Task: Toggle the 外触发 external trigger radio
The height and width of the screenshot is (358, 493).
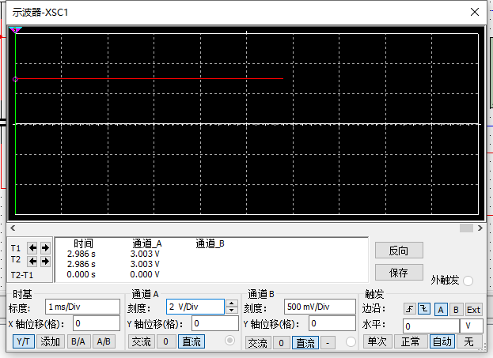Action: (x=468, y=281)
